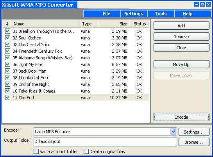Start conversion with the Encode button

pyautogui.click(x=181, y=117)
